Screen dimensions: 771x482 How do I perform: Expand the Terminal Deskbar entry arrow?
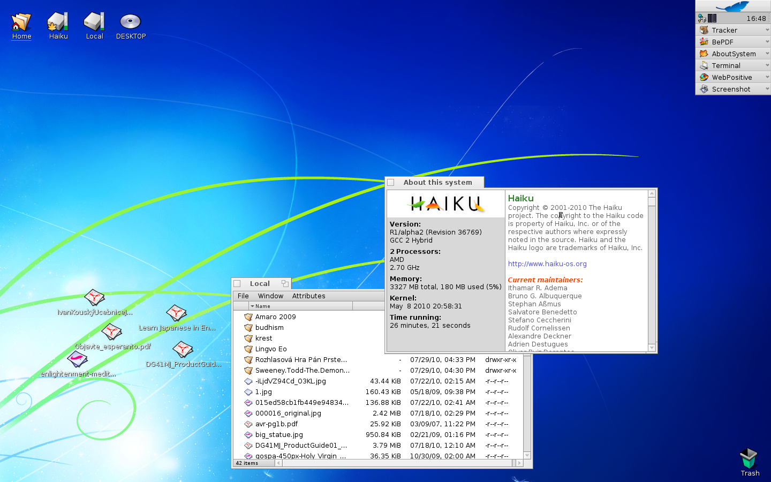[767, 65]
